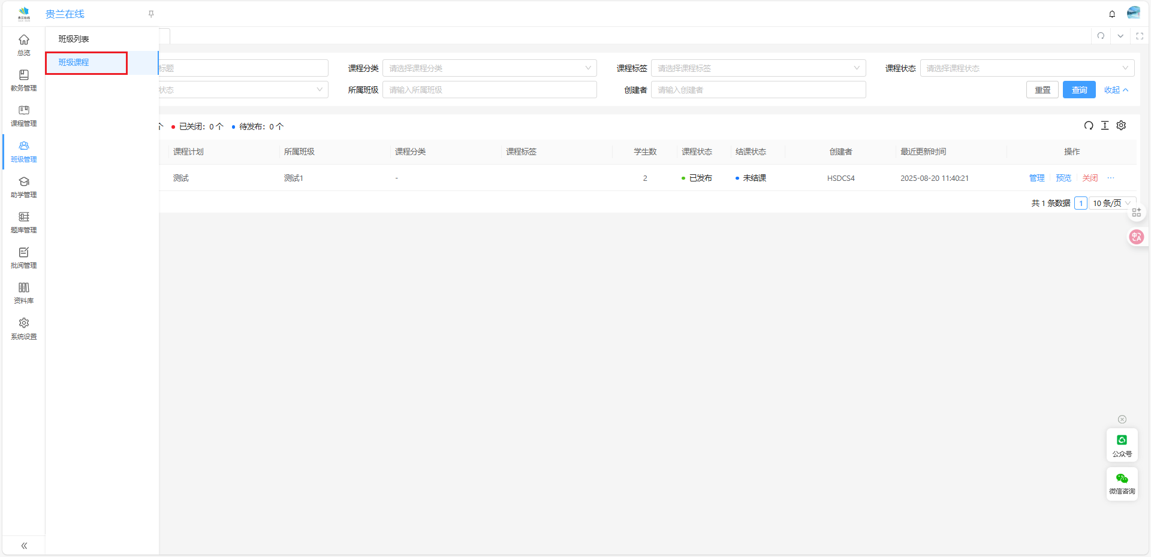This screenshot has height=557, width=1151.
Task: Click the 管理 link in table row
Action: point(1036,178)
